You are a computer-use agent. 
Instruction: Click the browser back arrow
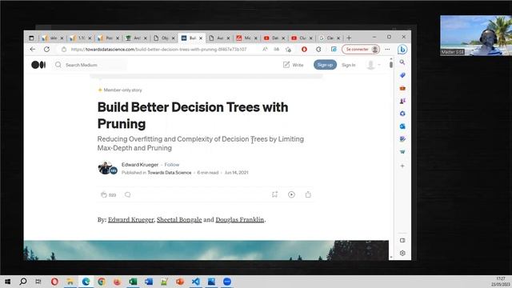[x=32, y=50]
